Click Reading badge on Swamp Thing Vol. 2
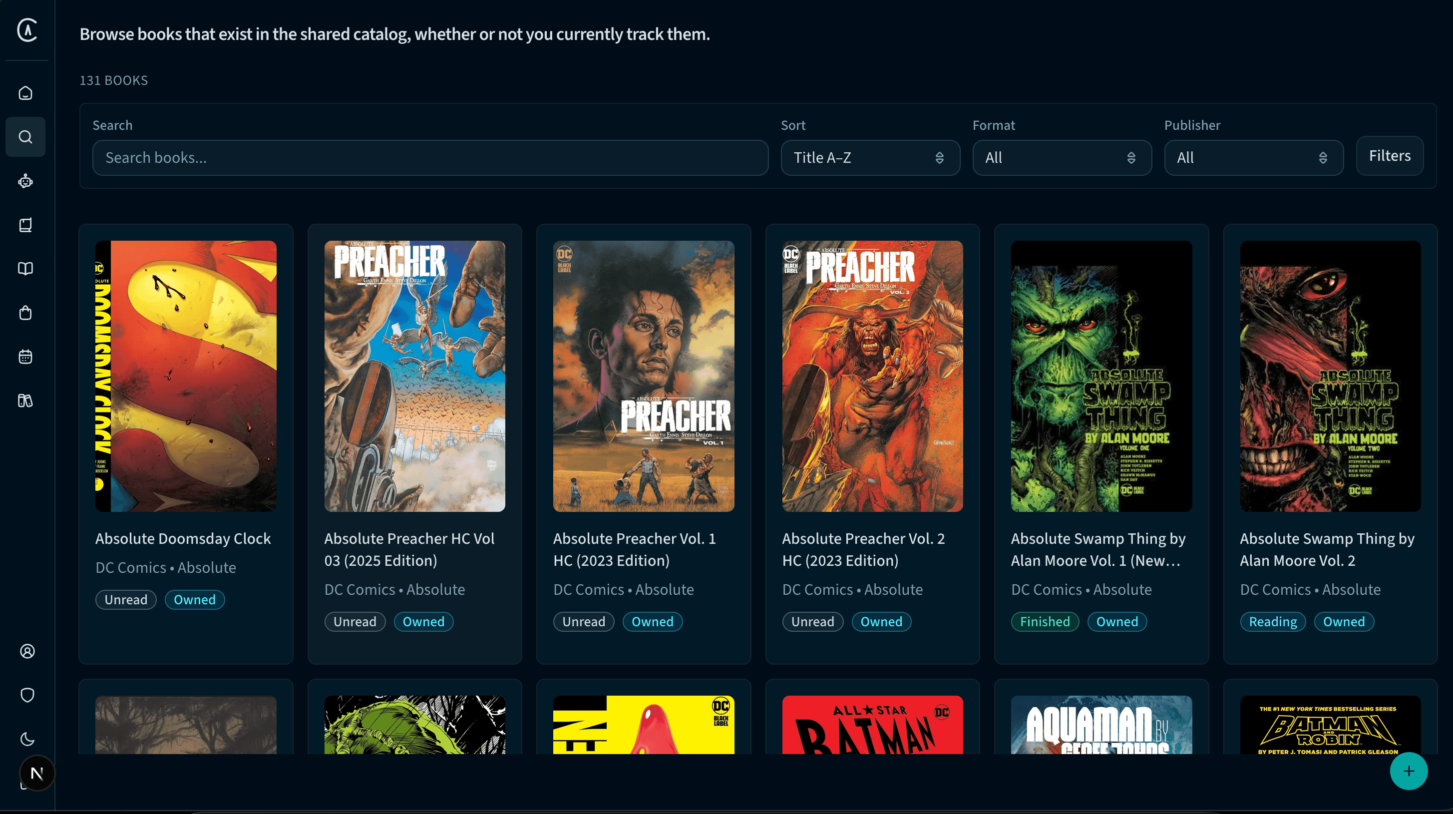 pyautogui.click(x=1273, y=622)
